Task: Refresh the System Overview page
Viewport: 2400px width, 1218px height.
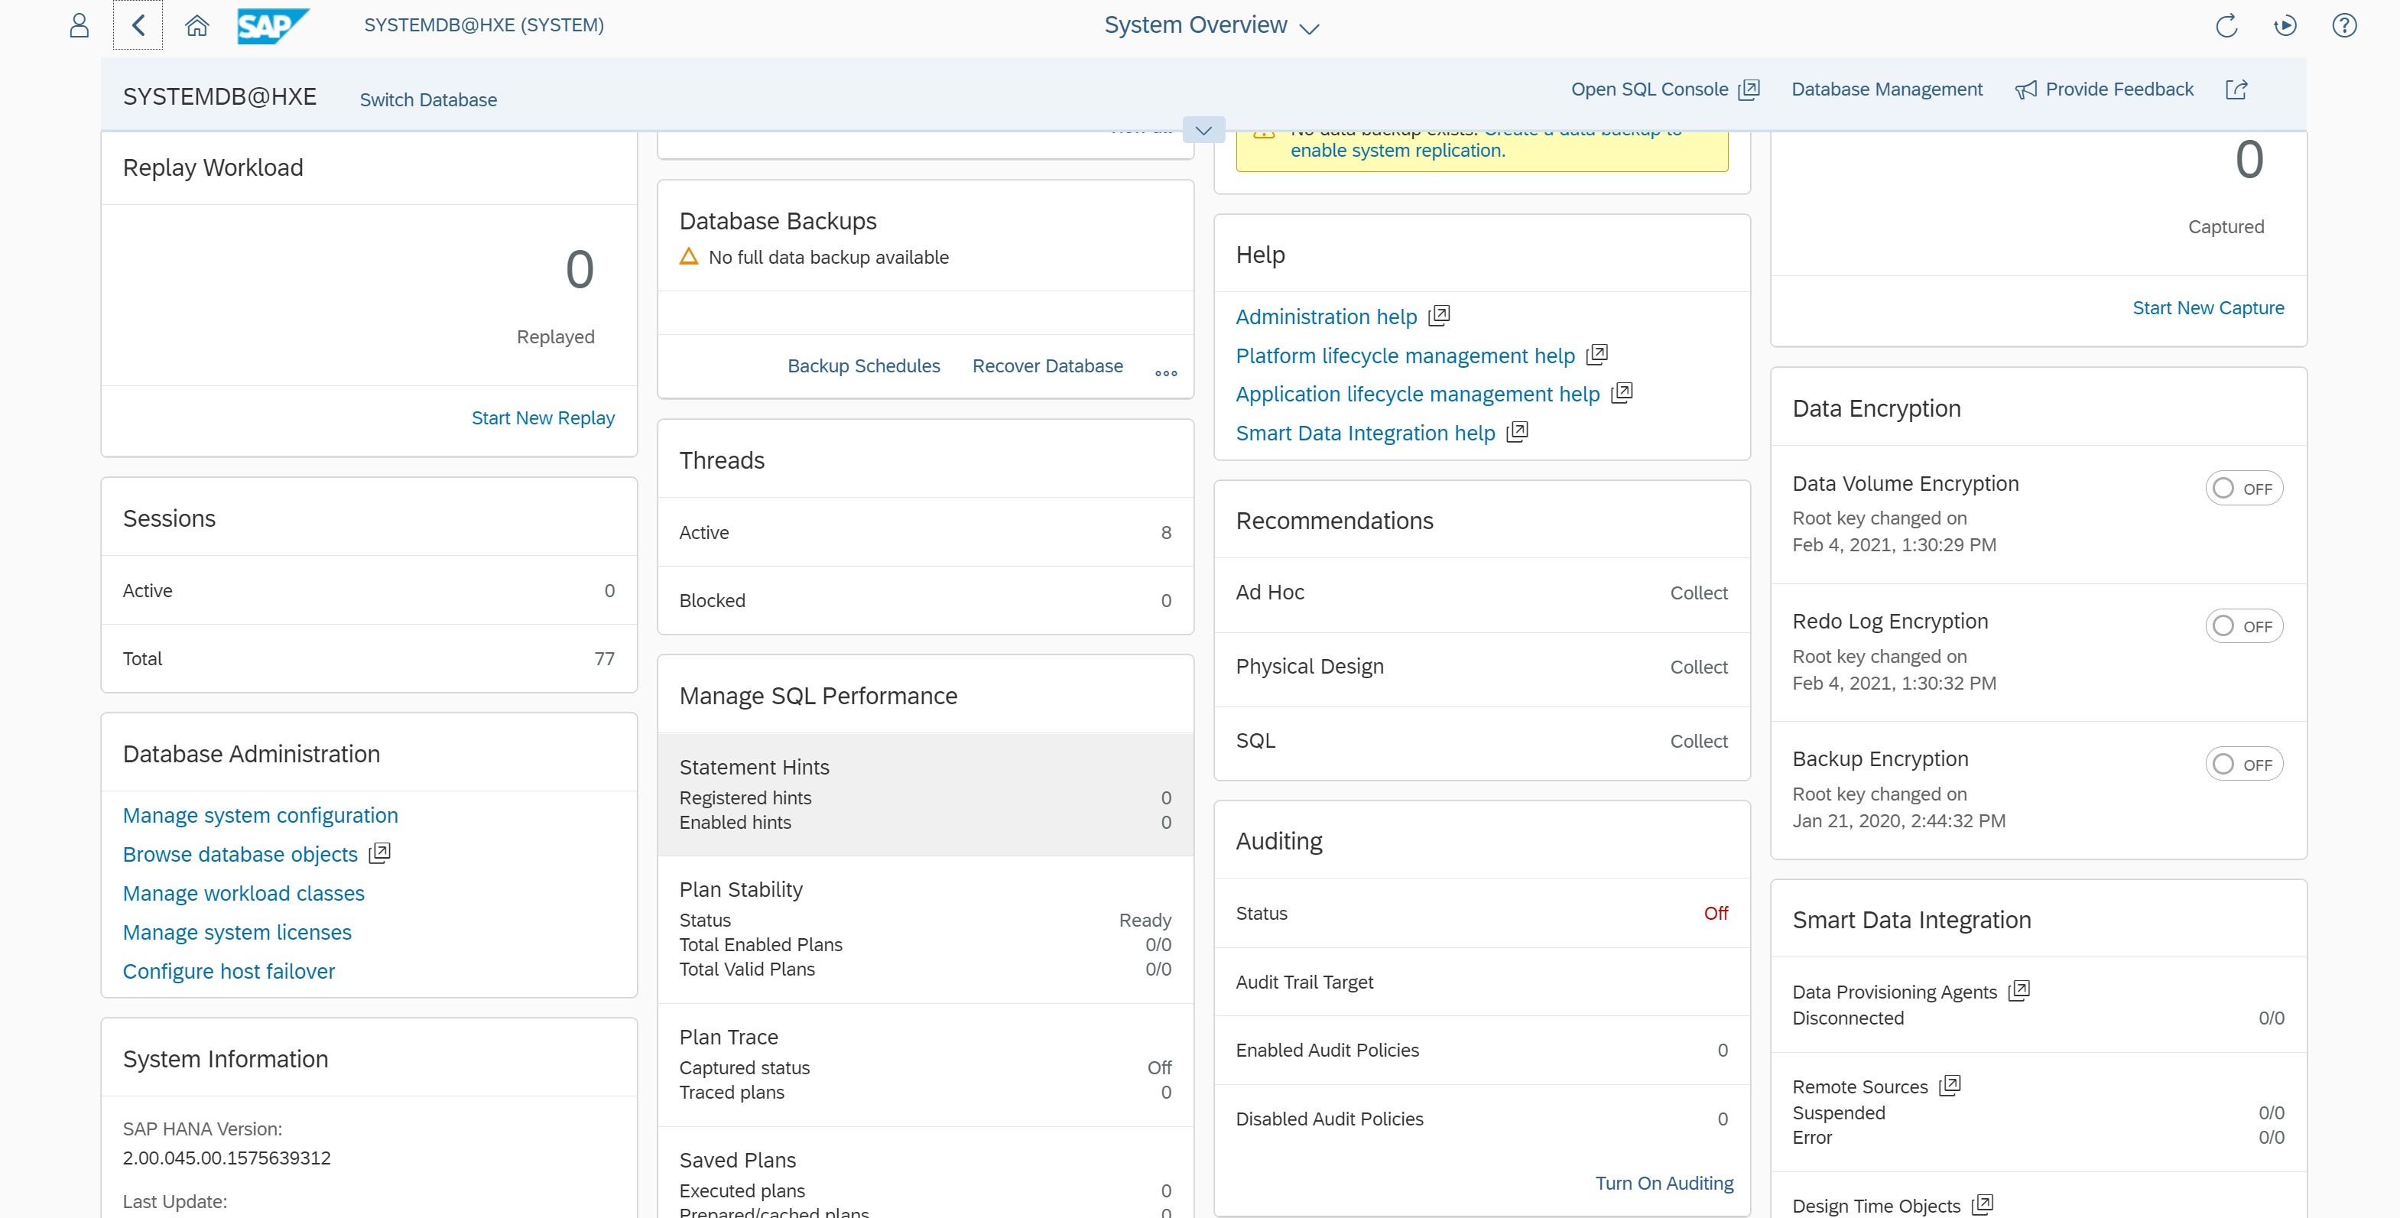Action: [2226, 25]
